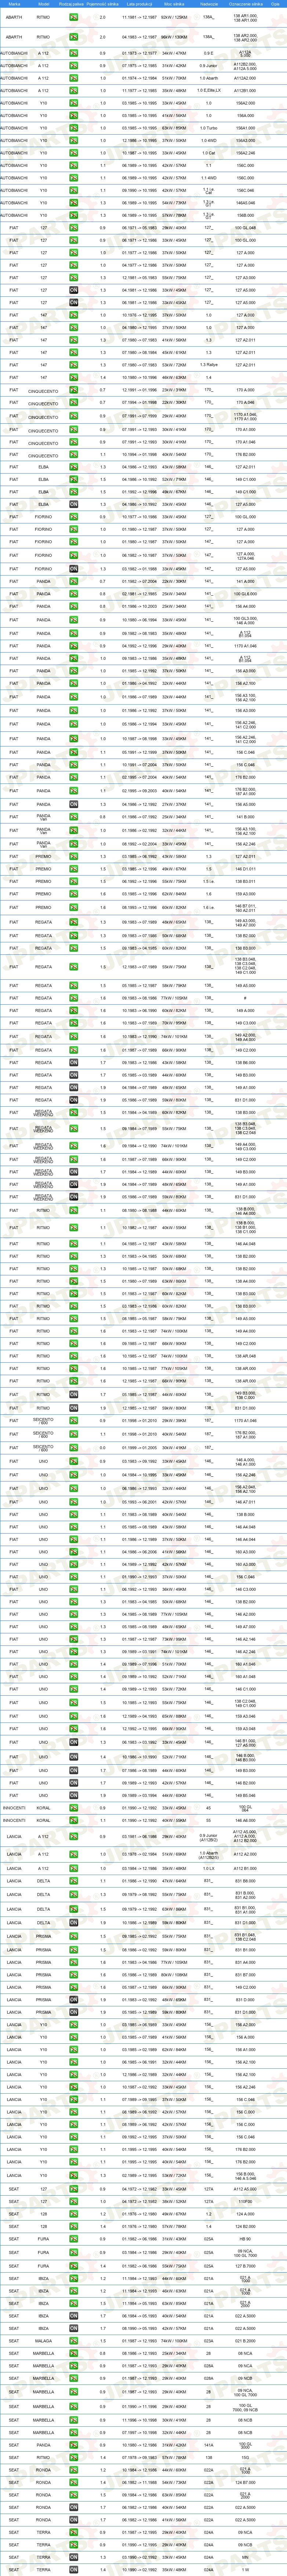Image resolution: width=287 pixels, height=2576 pixels.
Task: Click fuel icon in ABARTH RITMO 96kW row
Action: tap(73, 37)
